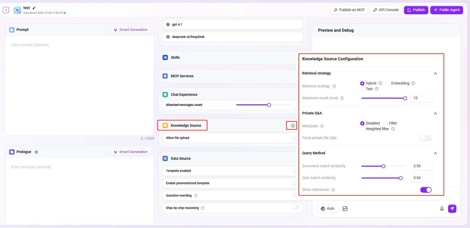
Task: Click the pencil icon to rename test
Action: coord(34,8)
